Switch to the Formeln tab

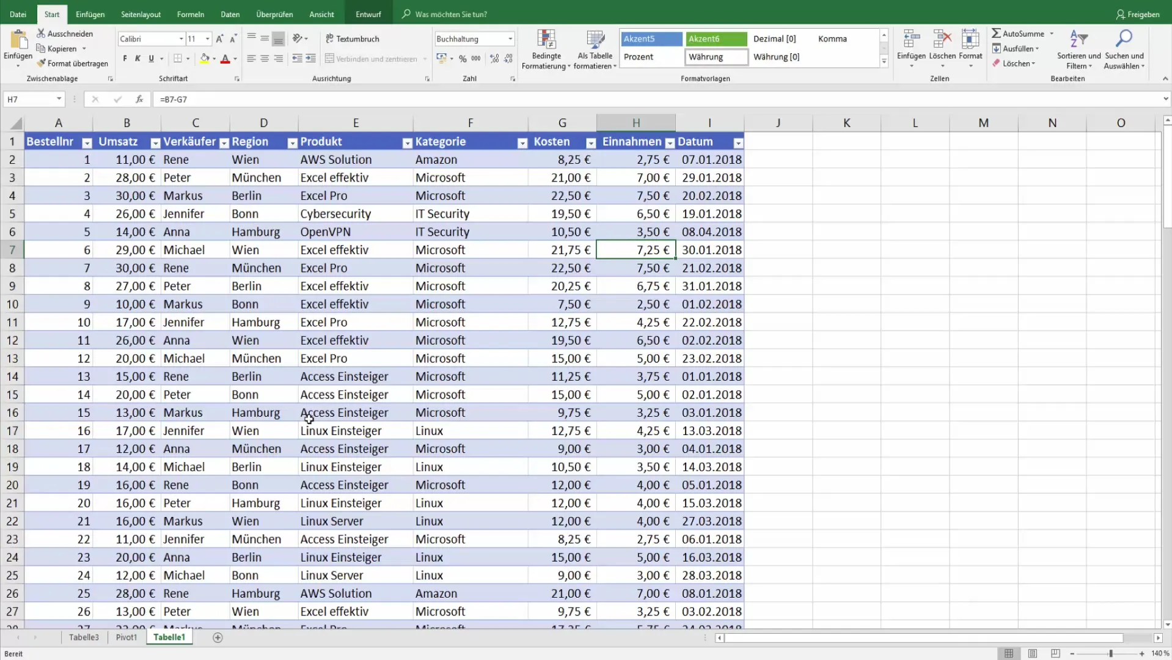(x=190, y=14)
